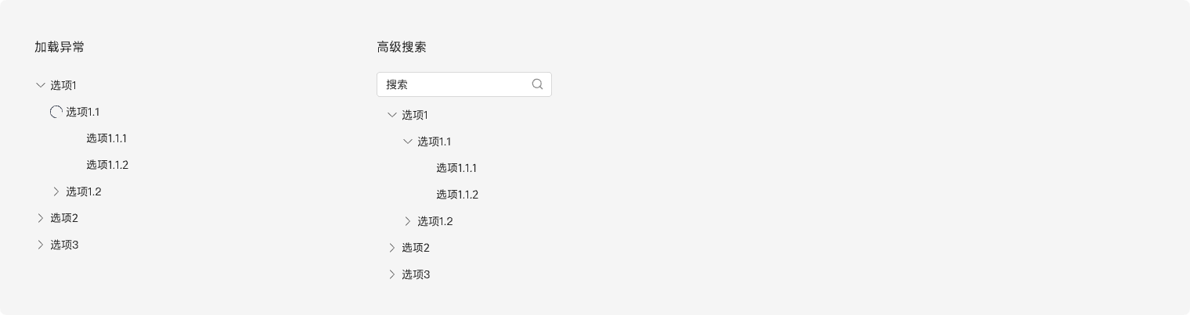Expand 选项2 in the 高级搜索 tree

(392, 248)
